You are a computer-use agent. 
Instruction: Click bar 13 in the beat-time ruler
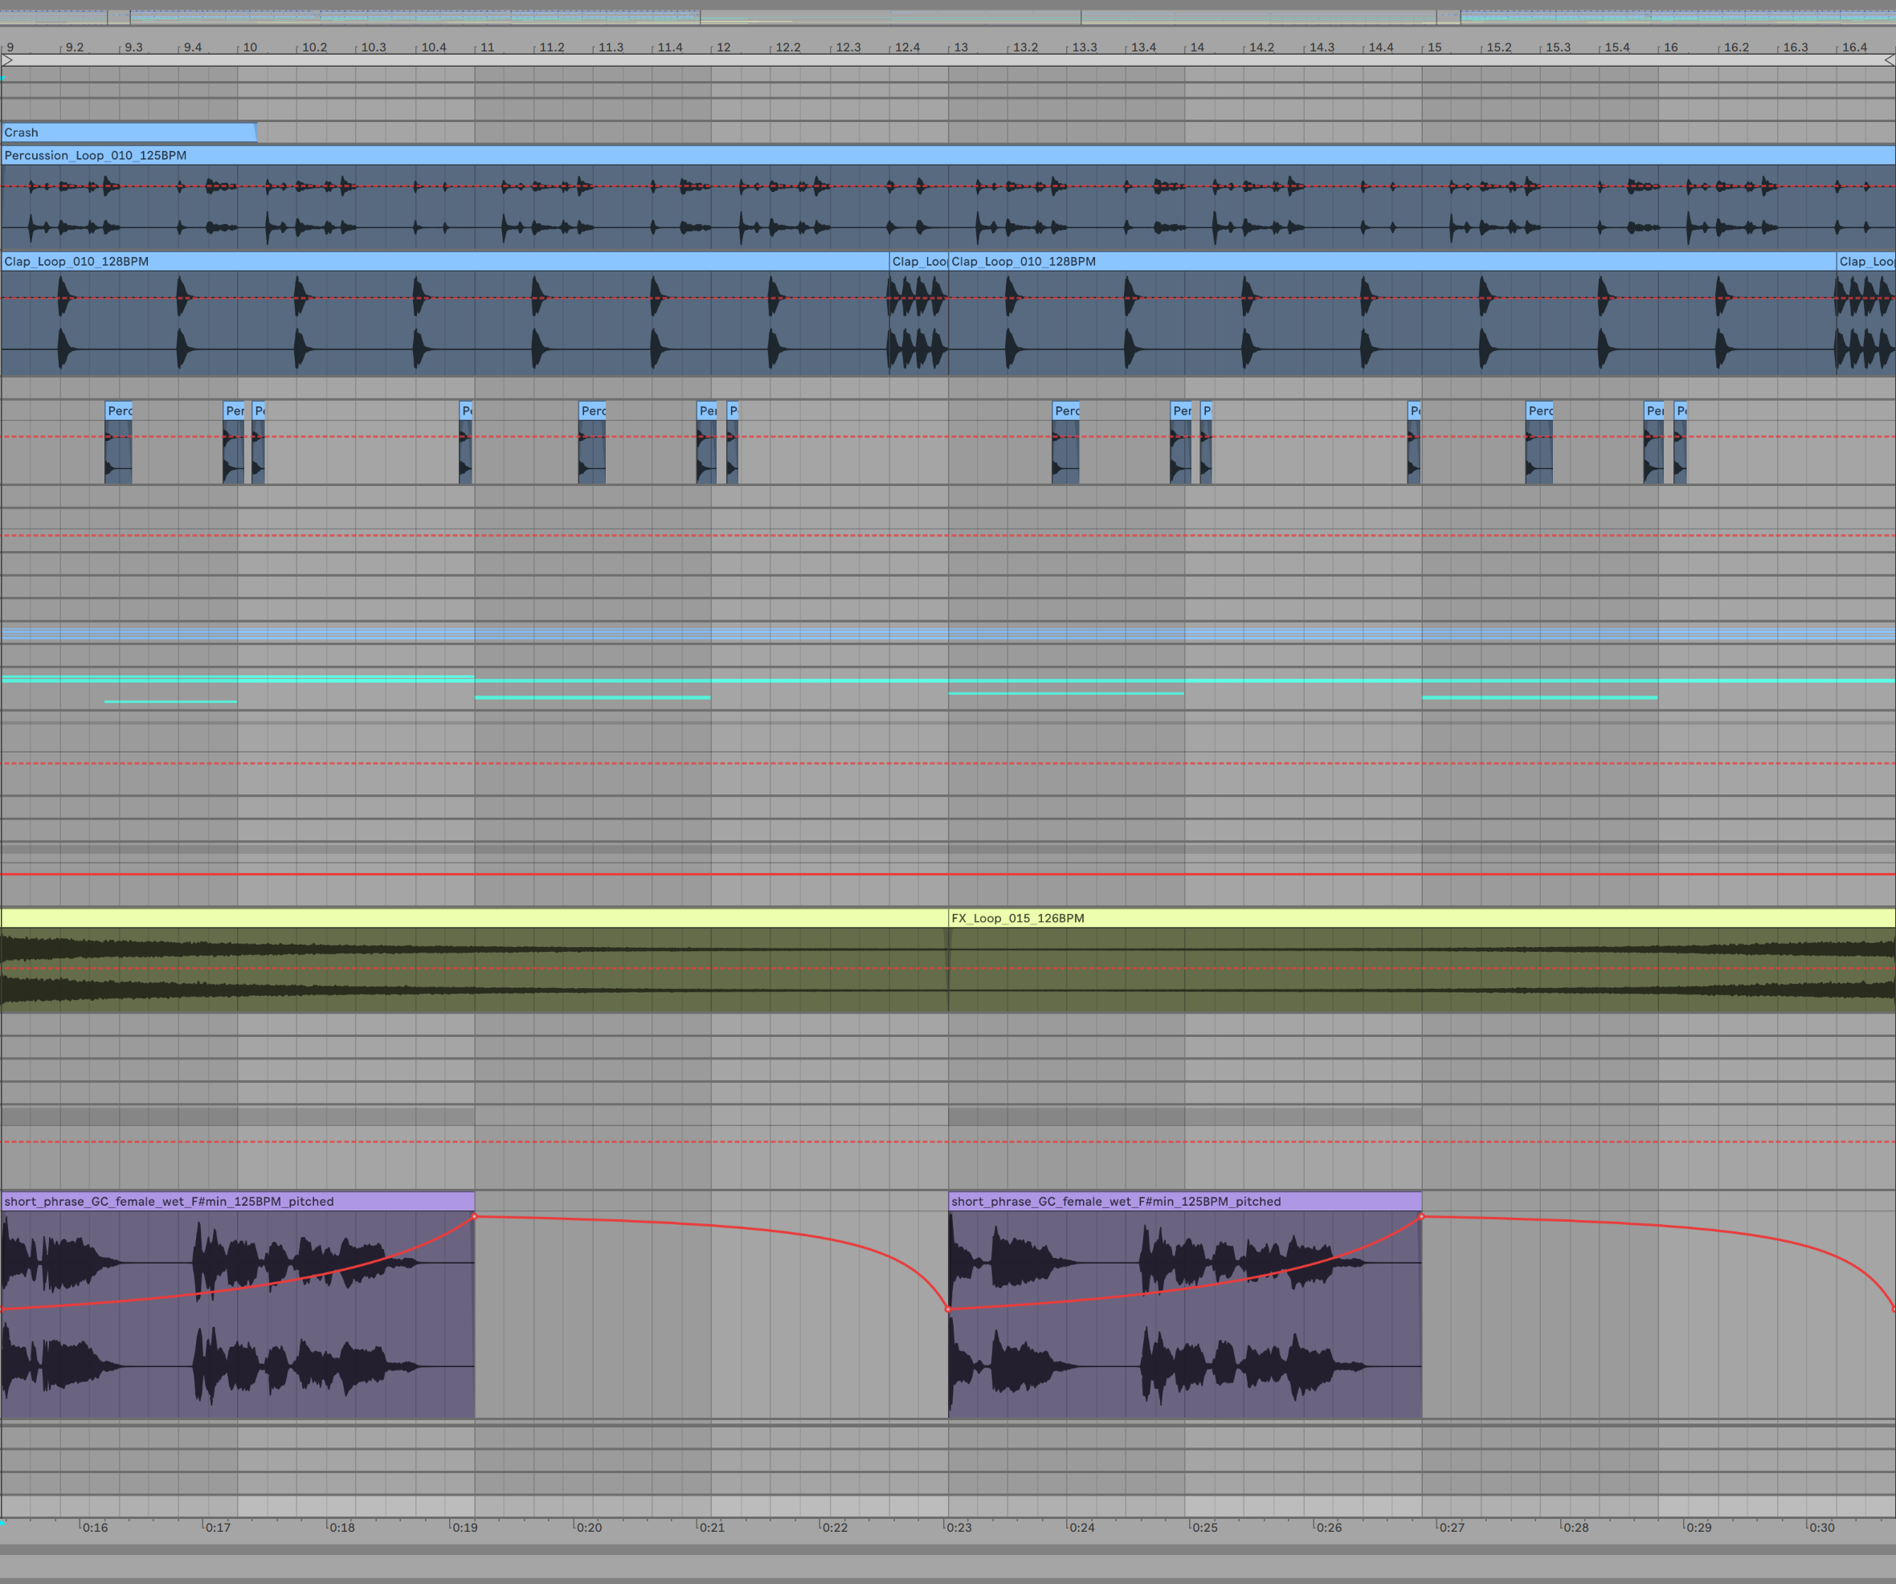click(x=960, y=47)
